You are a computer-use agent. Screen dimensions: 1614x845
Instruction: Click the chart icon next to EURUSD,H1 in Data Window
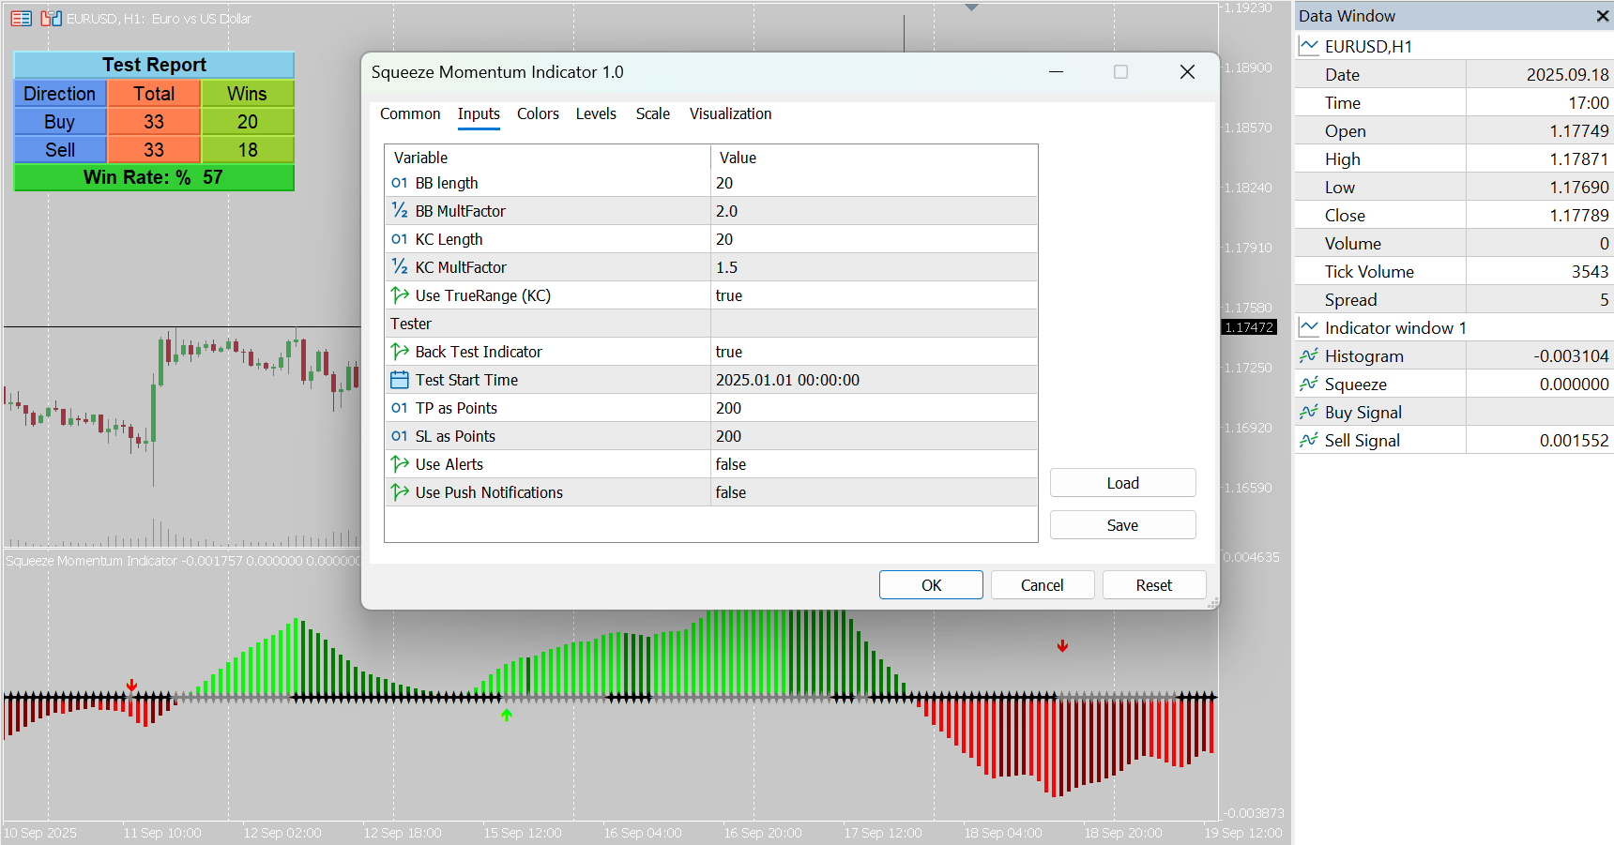pos(1309,46)
